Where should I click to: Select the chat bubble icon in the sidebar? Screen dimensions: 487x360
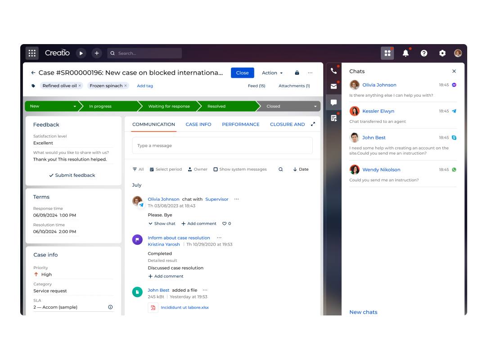point(334,102)
